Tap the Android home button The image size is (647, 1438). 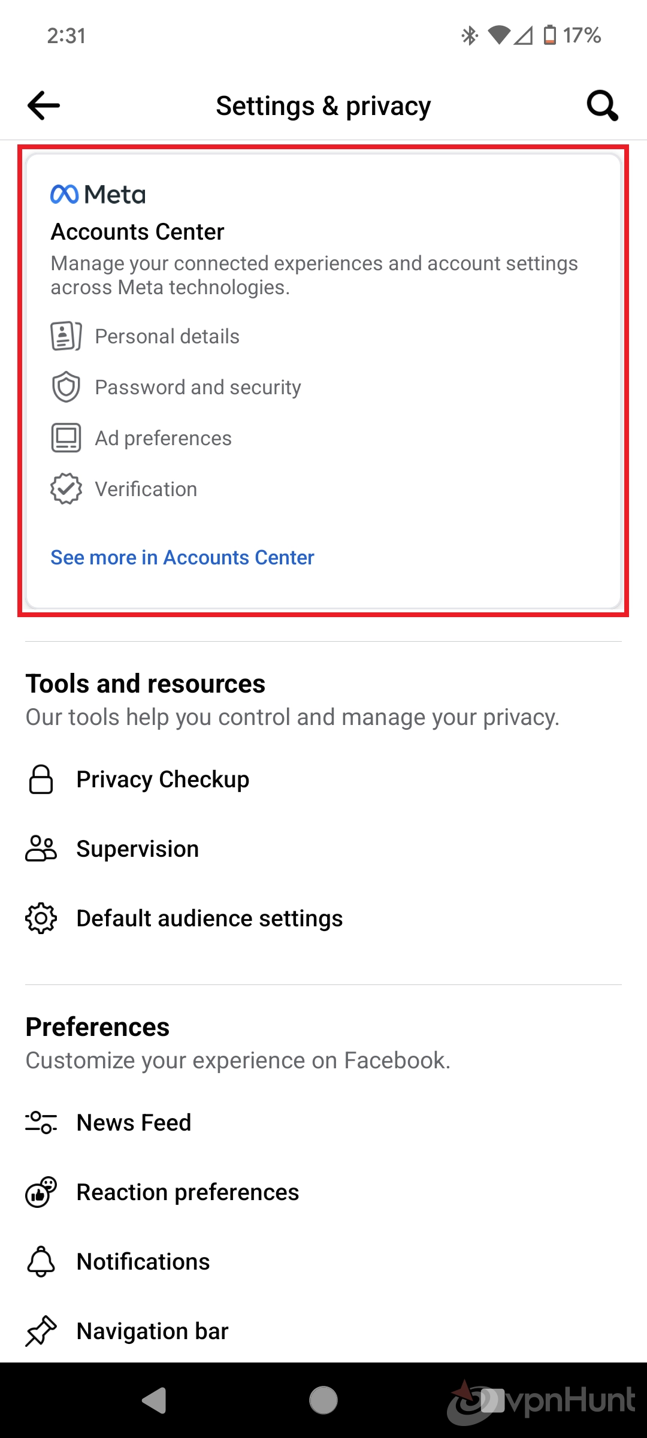[323, 1400]
